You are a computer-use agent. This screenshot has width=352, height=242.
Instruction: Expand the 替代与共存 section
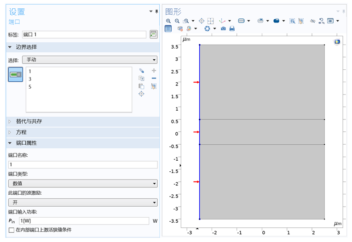point(10,121)
